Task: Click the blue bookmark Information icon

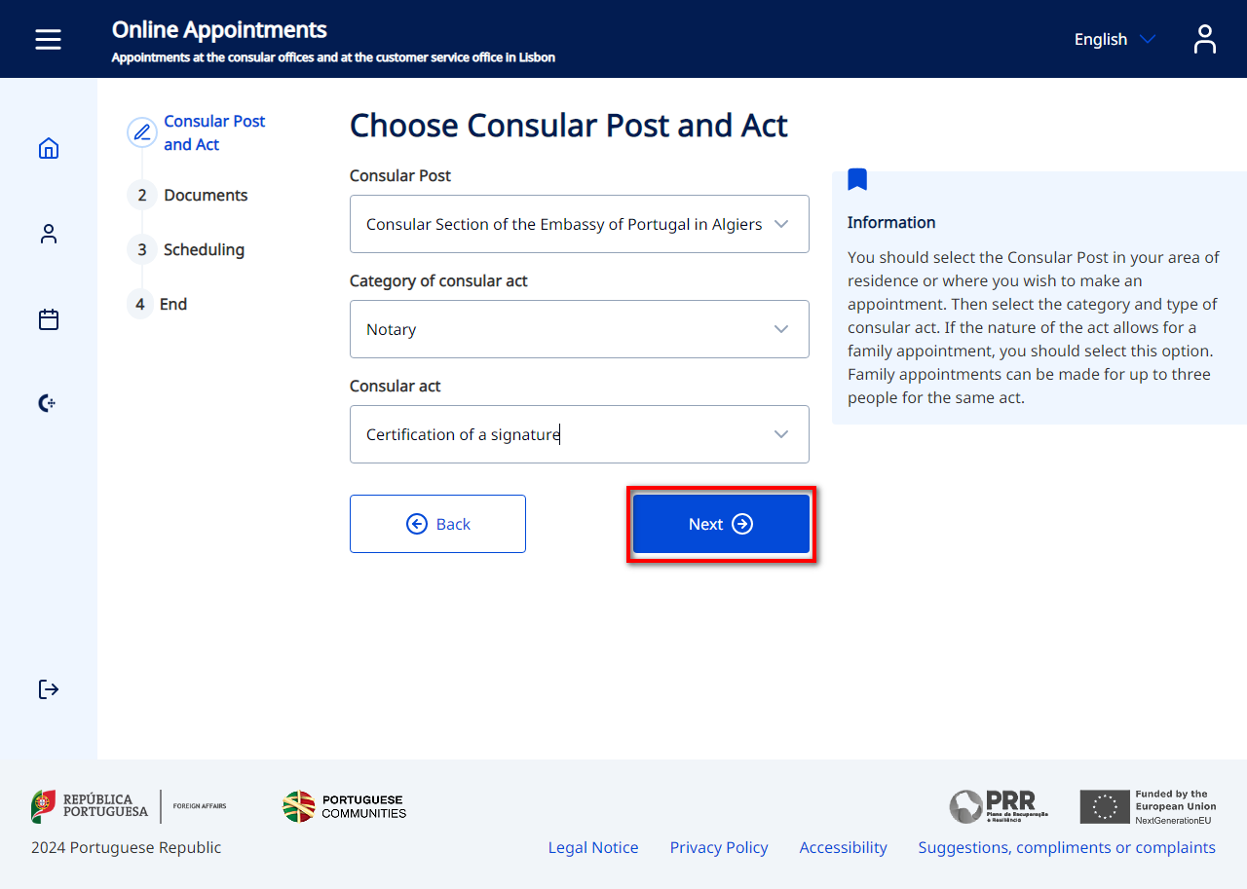Action: point(857,179)
